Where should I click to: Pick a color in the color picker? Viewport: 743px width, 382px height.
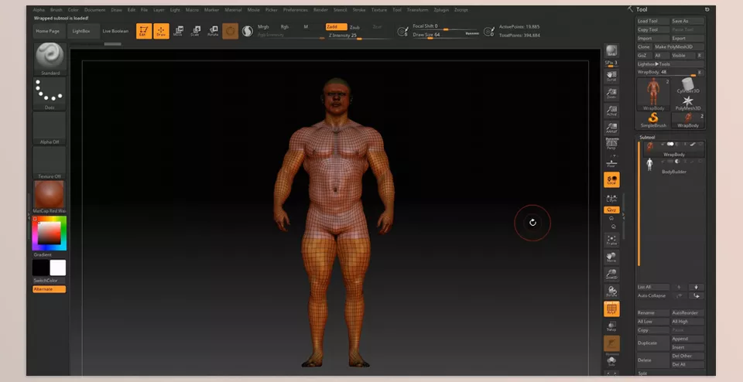coord(50,233)
